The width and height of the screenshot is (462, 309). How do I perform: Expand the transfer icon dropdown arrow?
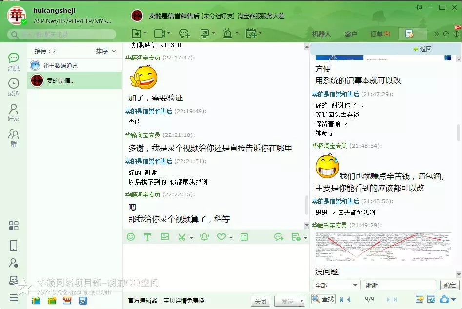145,33
